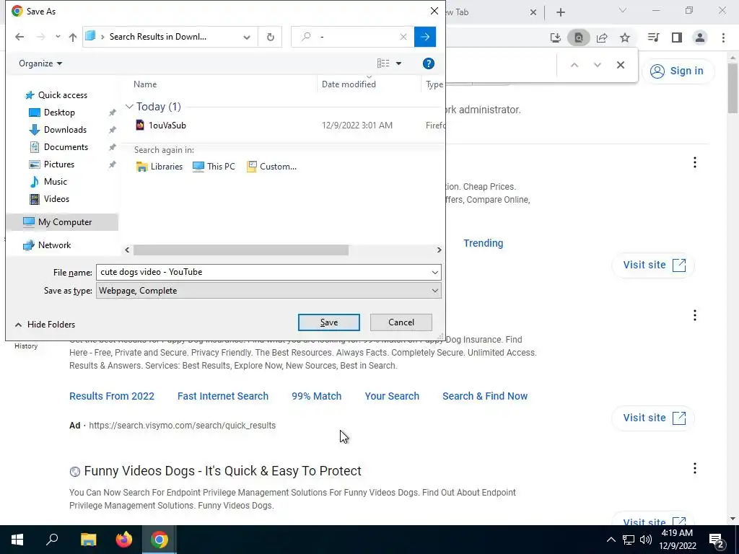Screen dimensions: 739x554
Task: Click the Save button
Action: 329,322
